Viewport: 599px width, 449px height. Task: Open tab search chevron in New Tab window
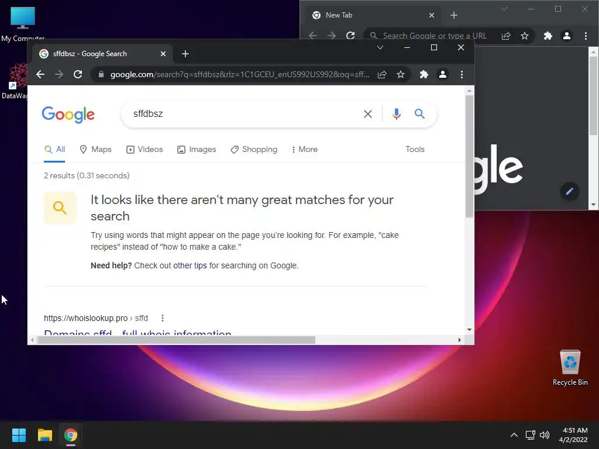[x=504, y=9]
